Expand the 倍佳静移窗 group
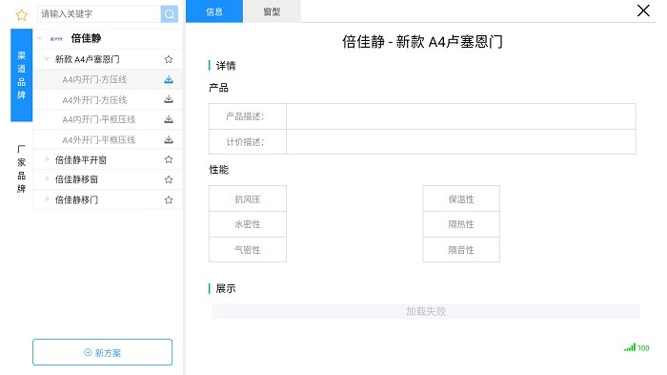667x375 pixels. 47,179
